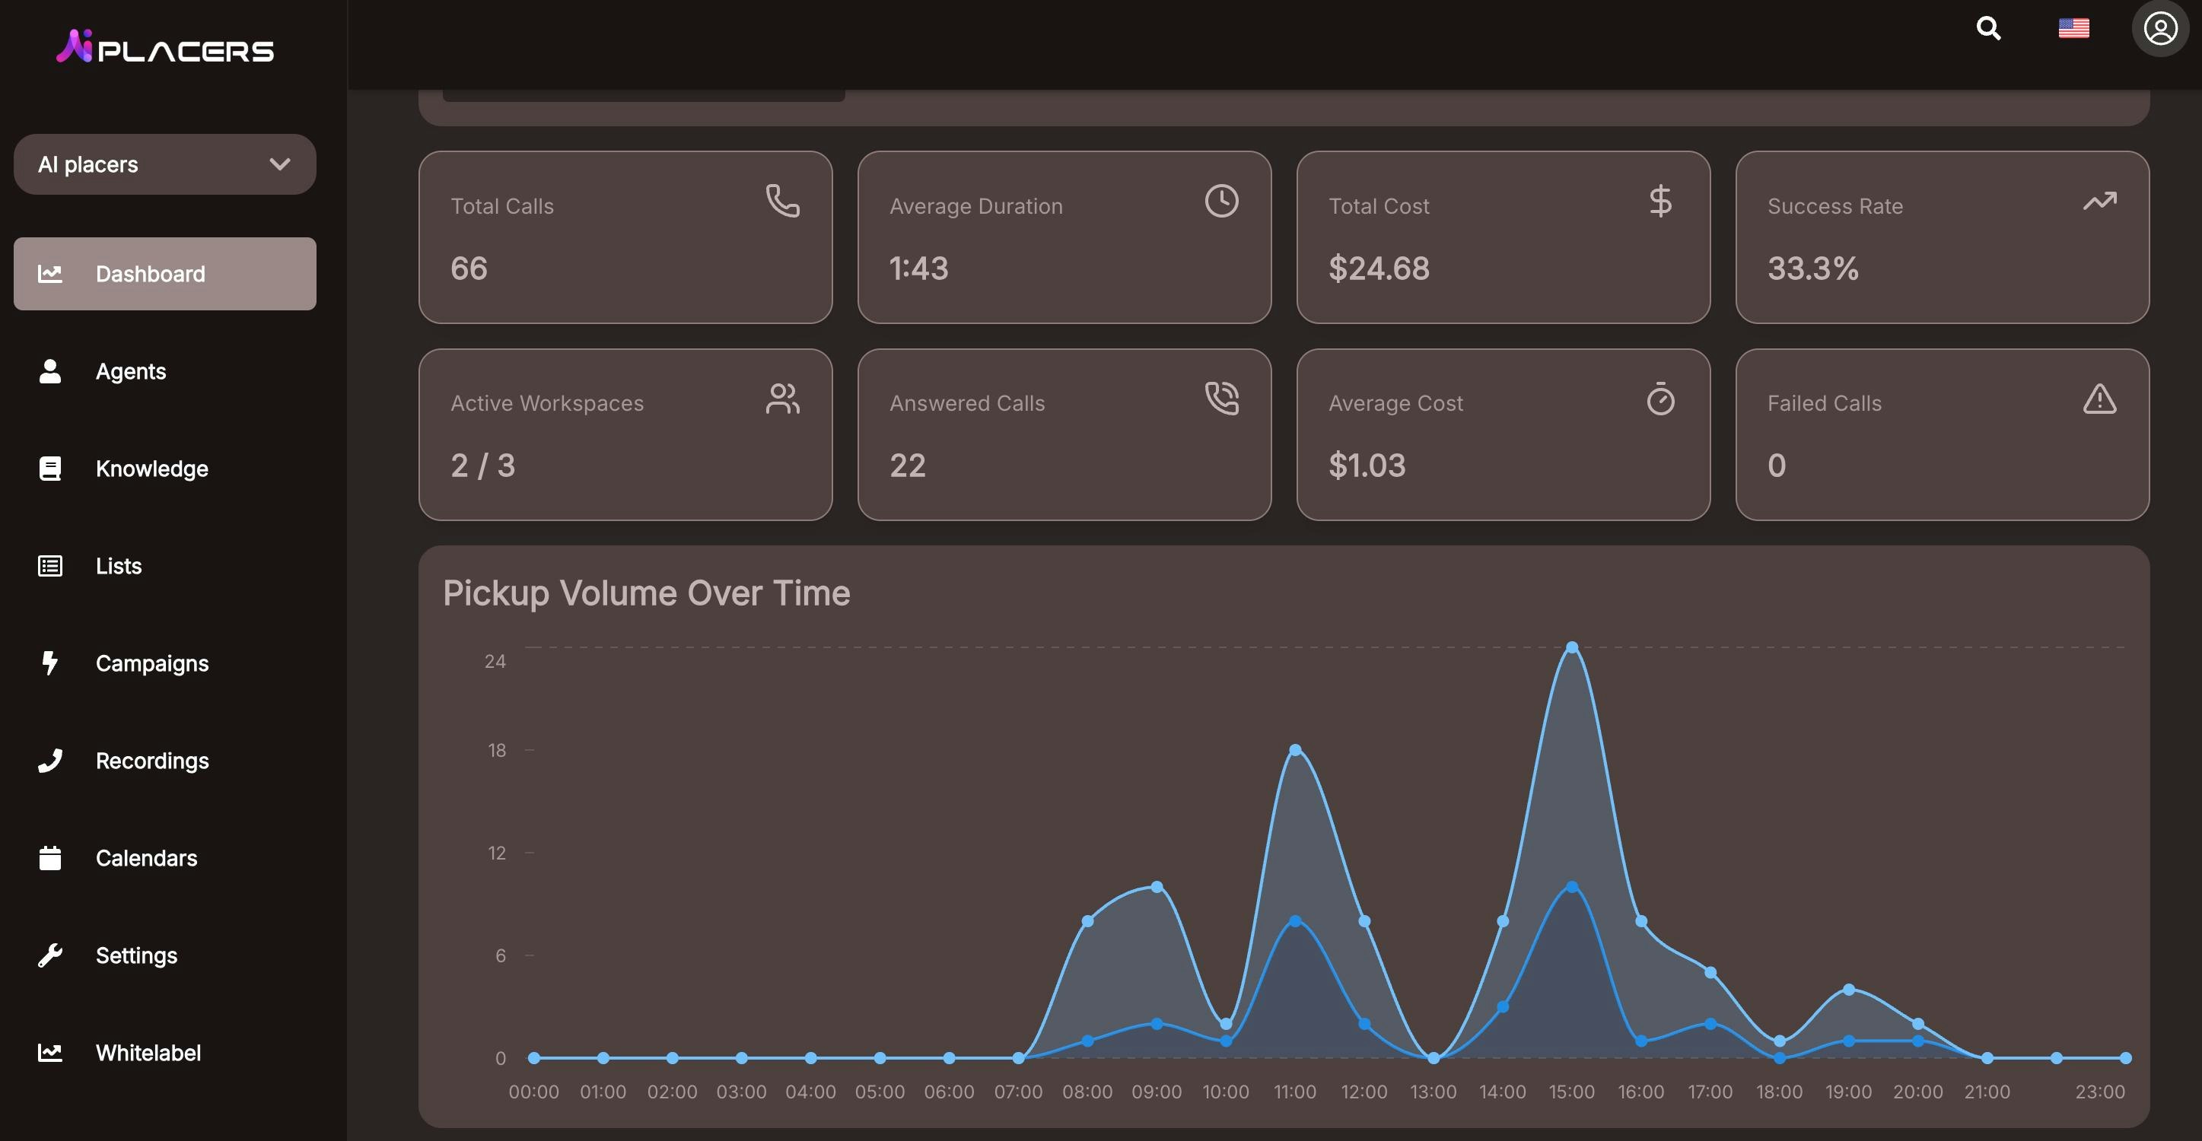Click the users icon in Active Workspaces card
Image resolution: width=2202 pixels, height=1141 pixels.
tap(782, 399)
